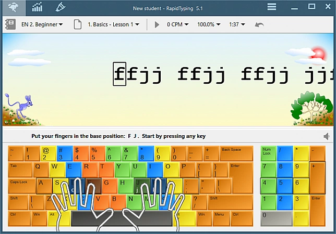This screenshot has width=336, height=234.
Task: Click the highlighted first letter f in text
Action: pos(119,74)
